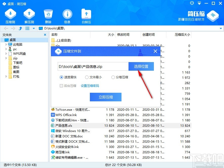This screenshot has height=168, width=224.
Task: Click the 删除 delete icon
Action: point(48,15)
